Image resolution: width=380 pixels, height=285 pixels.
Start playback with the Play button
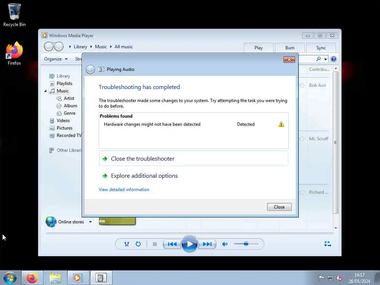point(190,244)
